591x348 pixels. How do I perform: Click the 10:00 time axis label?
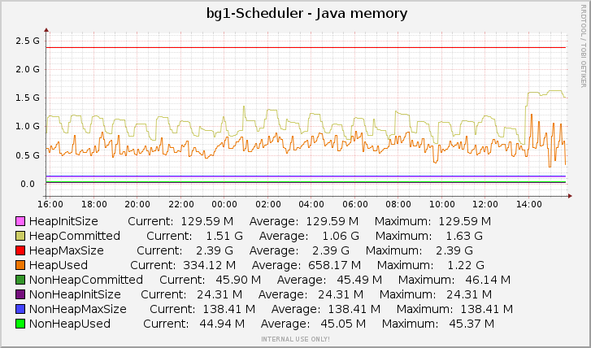click(x=442, y=205)
